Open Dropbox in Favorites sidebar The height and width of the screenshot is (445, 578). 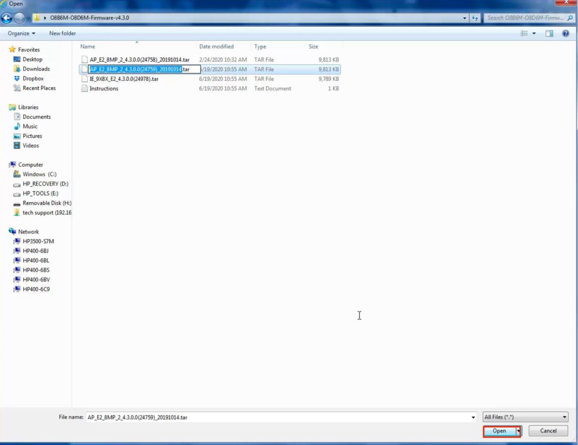click(x=33, y=78)
